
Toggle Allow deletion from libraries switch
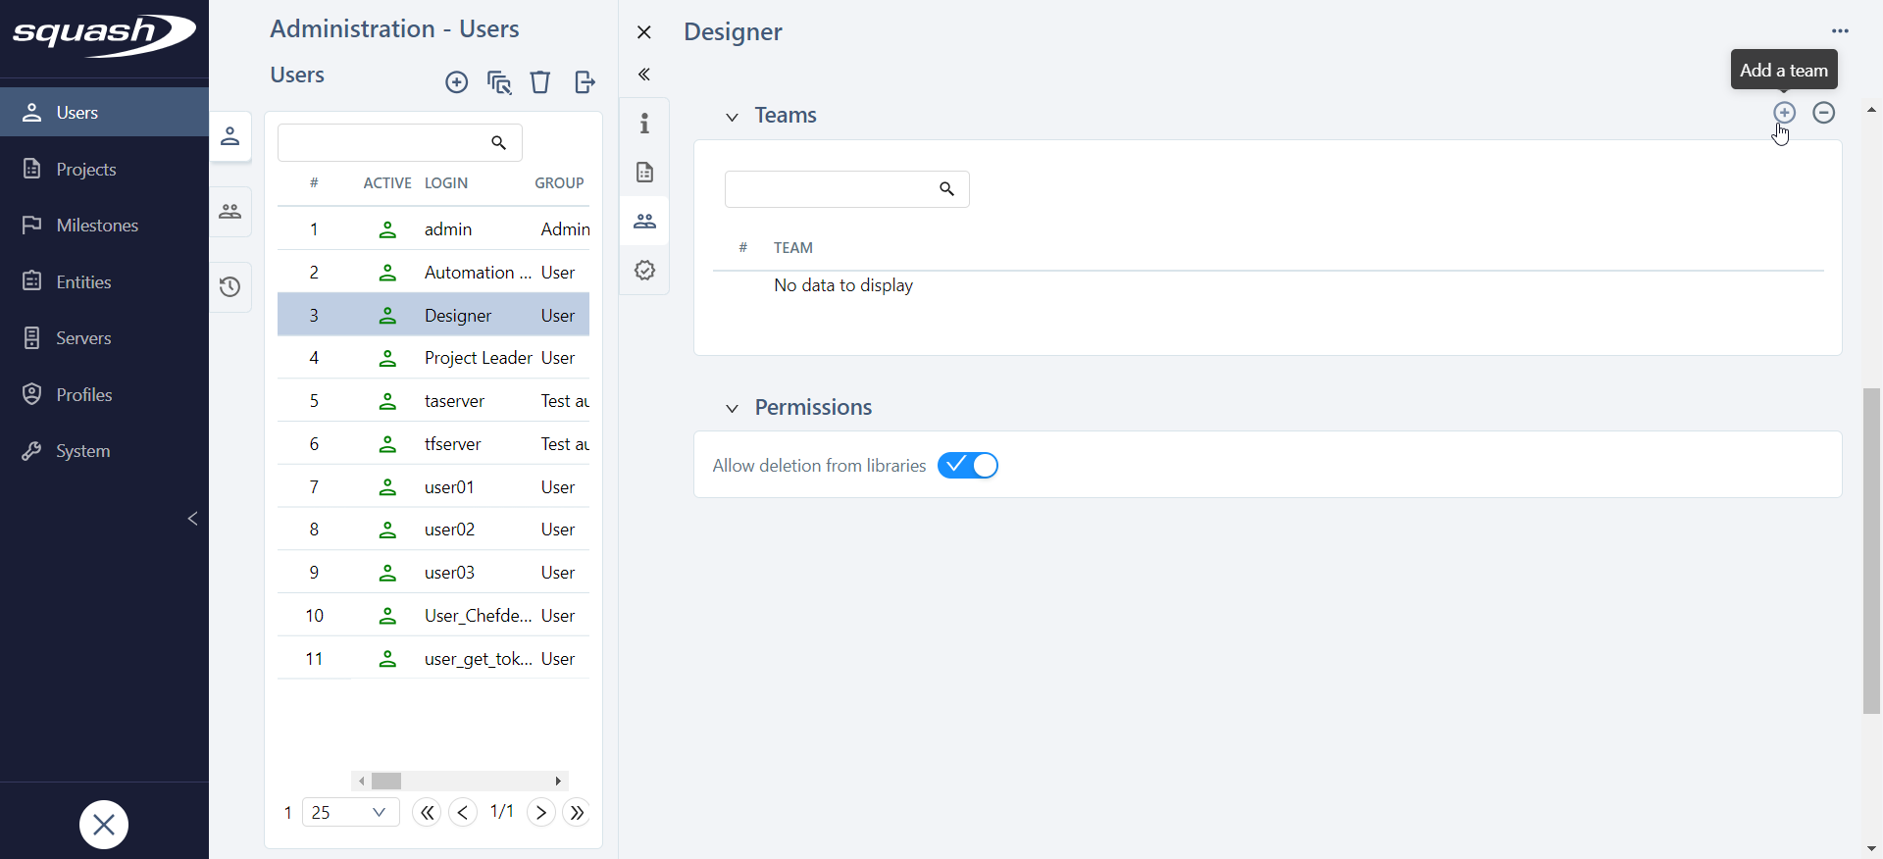[967, 466]
